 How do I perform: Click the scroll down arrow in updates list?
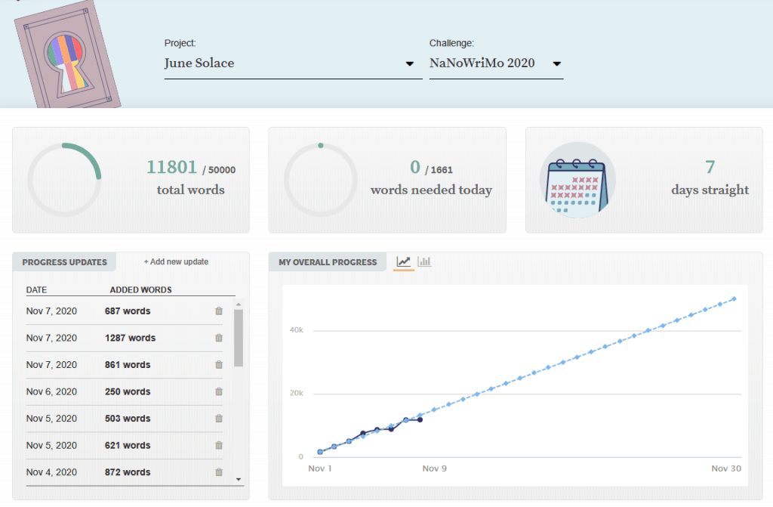click(x=239, y=479)
